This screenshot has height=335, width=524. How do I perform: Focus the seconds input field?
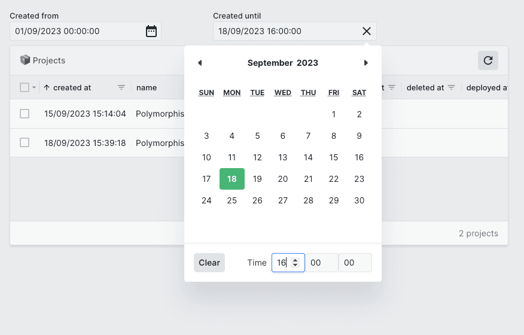355,263
